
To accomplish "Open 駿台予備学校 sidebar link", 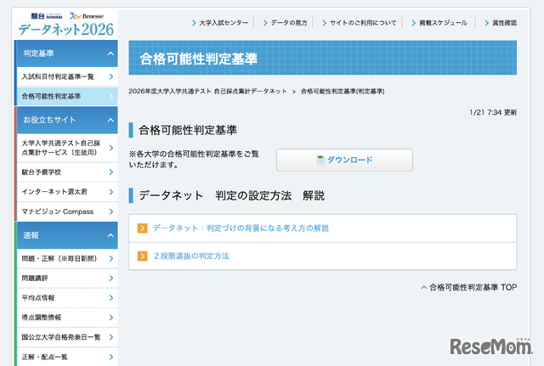I will point(67,172).
